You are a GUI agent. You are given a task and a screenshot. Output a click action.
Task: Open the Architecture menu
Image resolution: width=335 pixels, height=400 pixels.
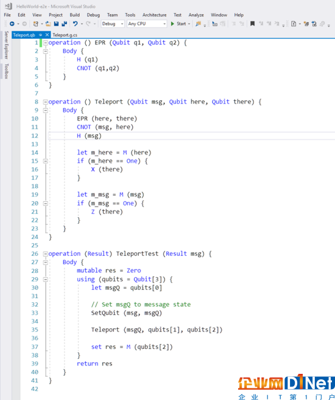[154, 15]
